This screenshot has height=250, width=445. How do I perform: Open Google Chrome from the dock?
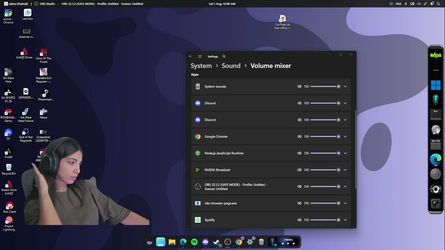239,242
